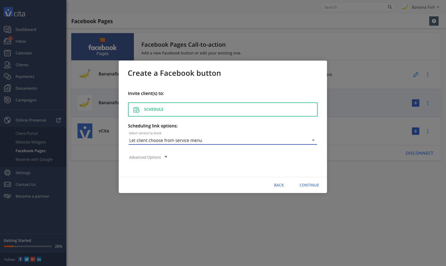Click the Clients menu label

point(22,65)
